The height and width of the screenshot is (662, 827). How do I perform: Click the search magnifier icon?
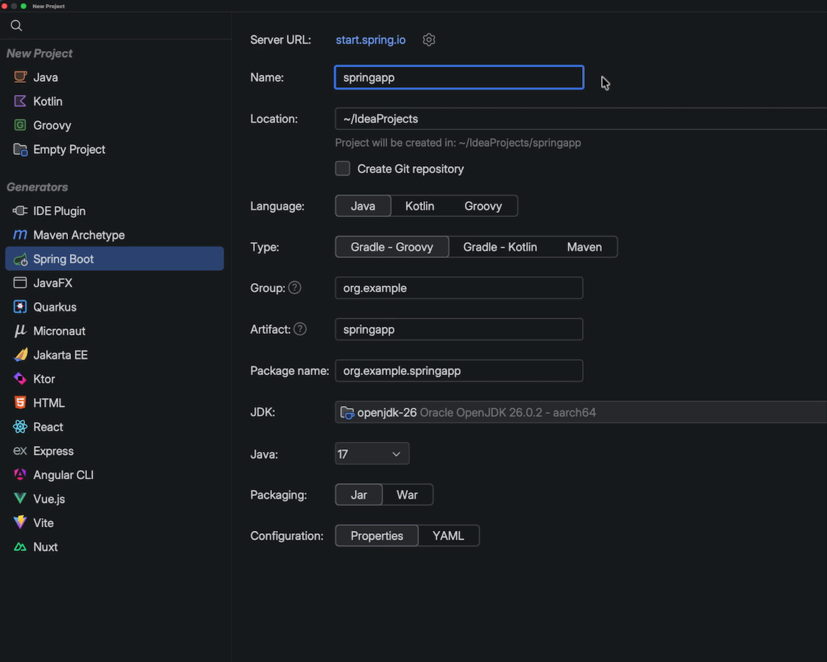[17, 25]
